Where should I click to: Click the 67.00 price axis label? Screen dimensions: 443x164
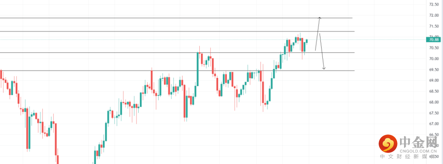click(x=434, y=124)
